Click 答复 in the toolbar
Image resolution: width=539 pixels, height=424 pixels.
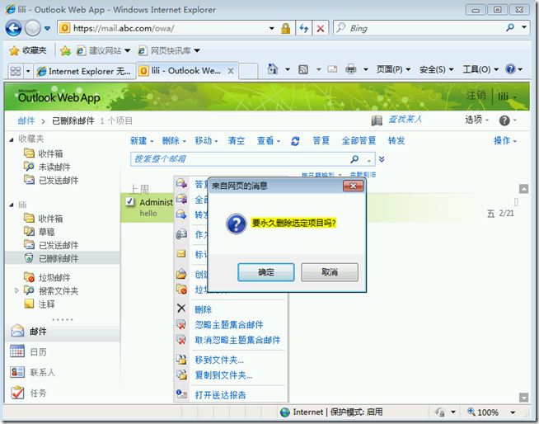coord(321,141)
